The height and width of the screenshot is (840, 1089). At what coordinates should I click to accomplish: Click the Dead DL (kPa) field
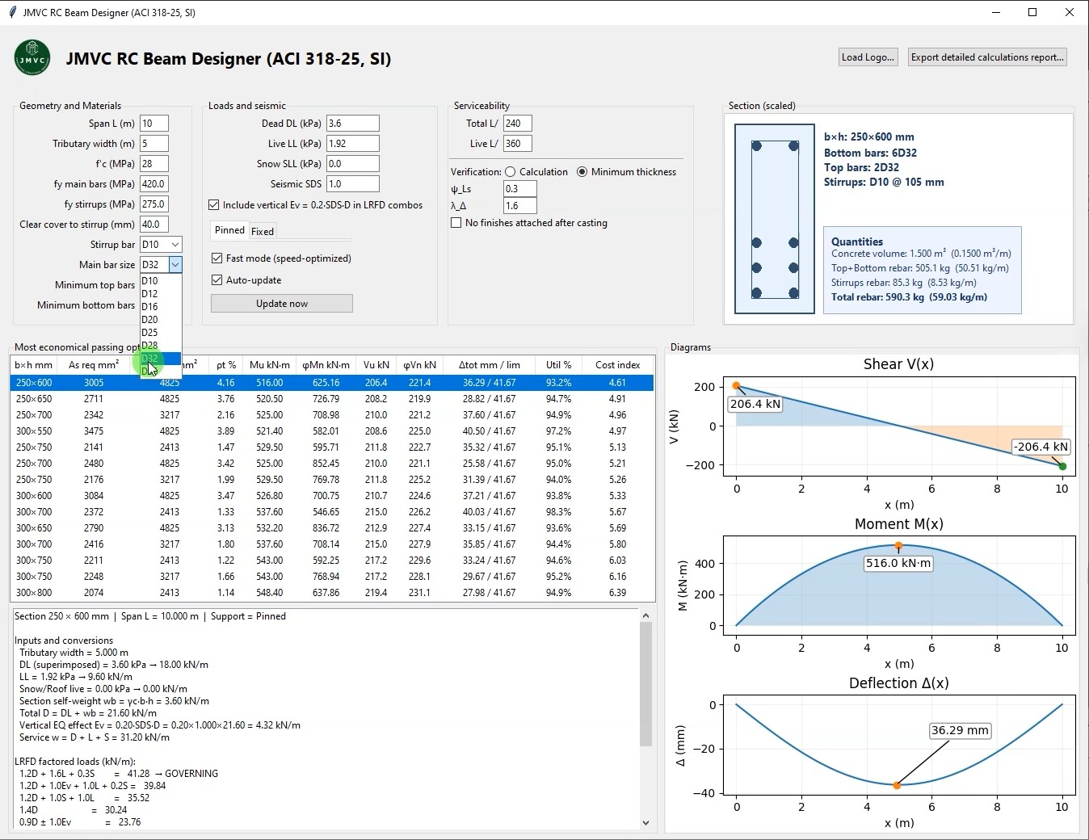click(x=353, y=124)
